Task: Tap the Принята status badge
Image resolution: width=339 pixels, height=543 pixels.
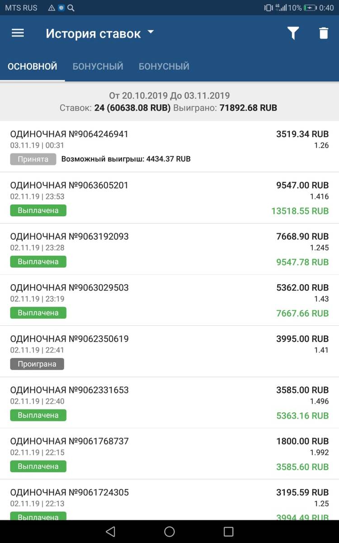Action: [x=33, y=159]
